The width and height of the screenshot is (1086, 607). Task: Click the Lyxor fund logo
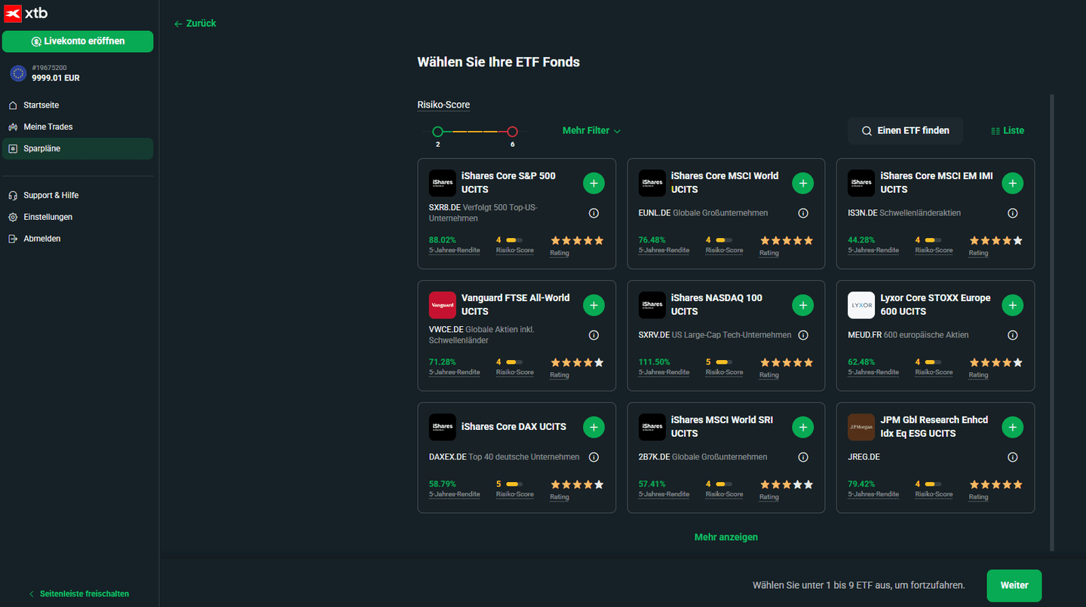pyautogui.click(x=861, y=305)
